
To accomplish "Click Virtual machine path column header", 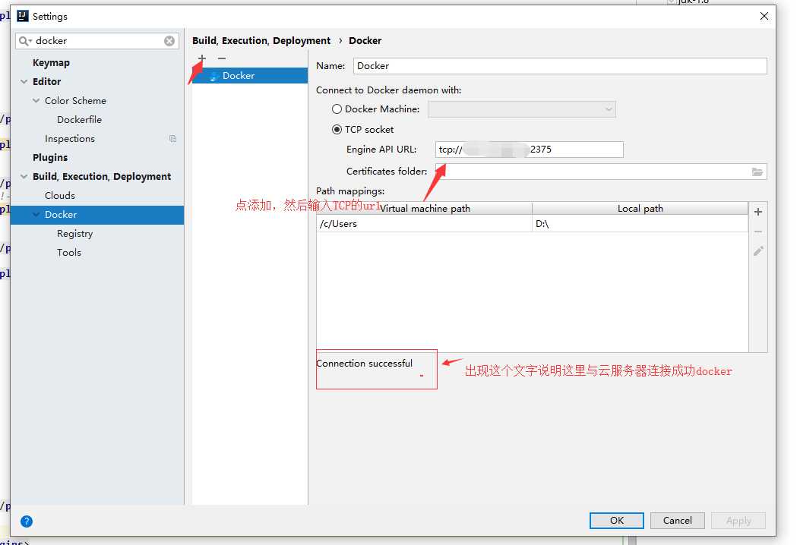I will 425,209.
